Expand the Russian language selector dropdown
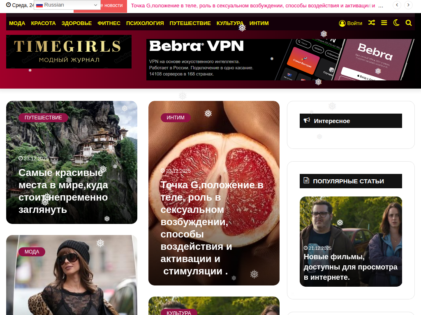The width and height of the screenshot is (421, 315). point(67,5)
